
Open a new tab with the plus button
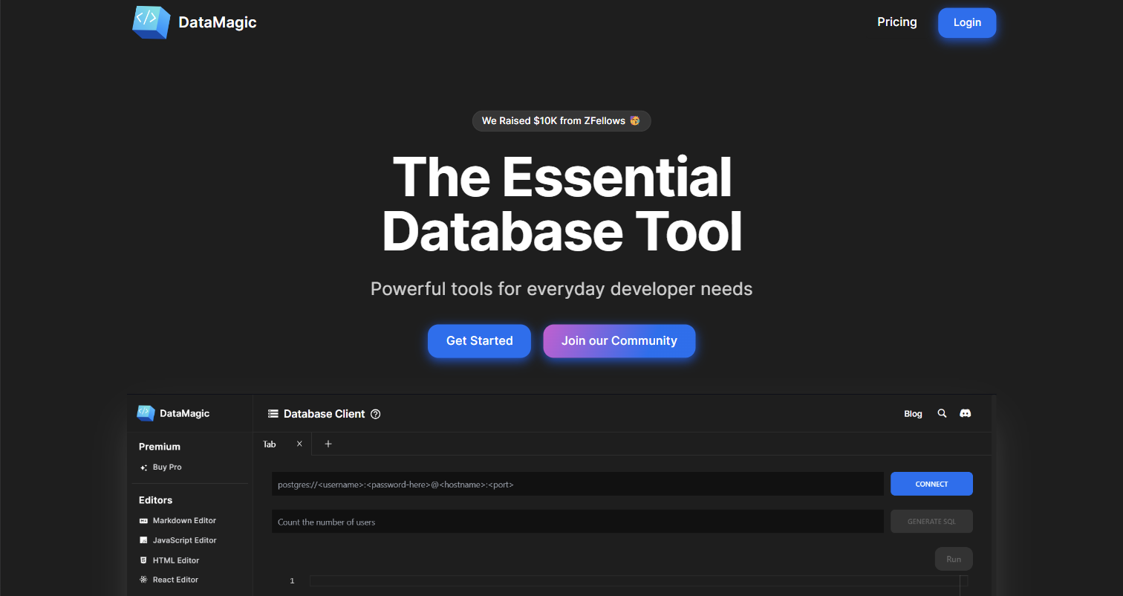(328, 443)
